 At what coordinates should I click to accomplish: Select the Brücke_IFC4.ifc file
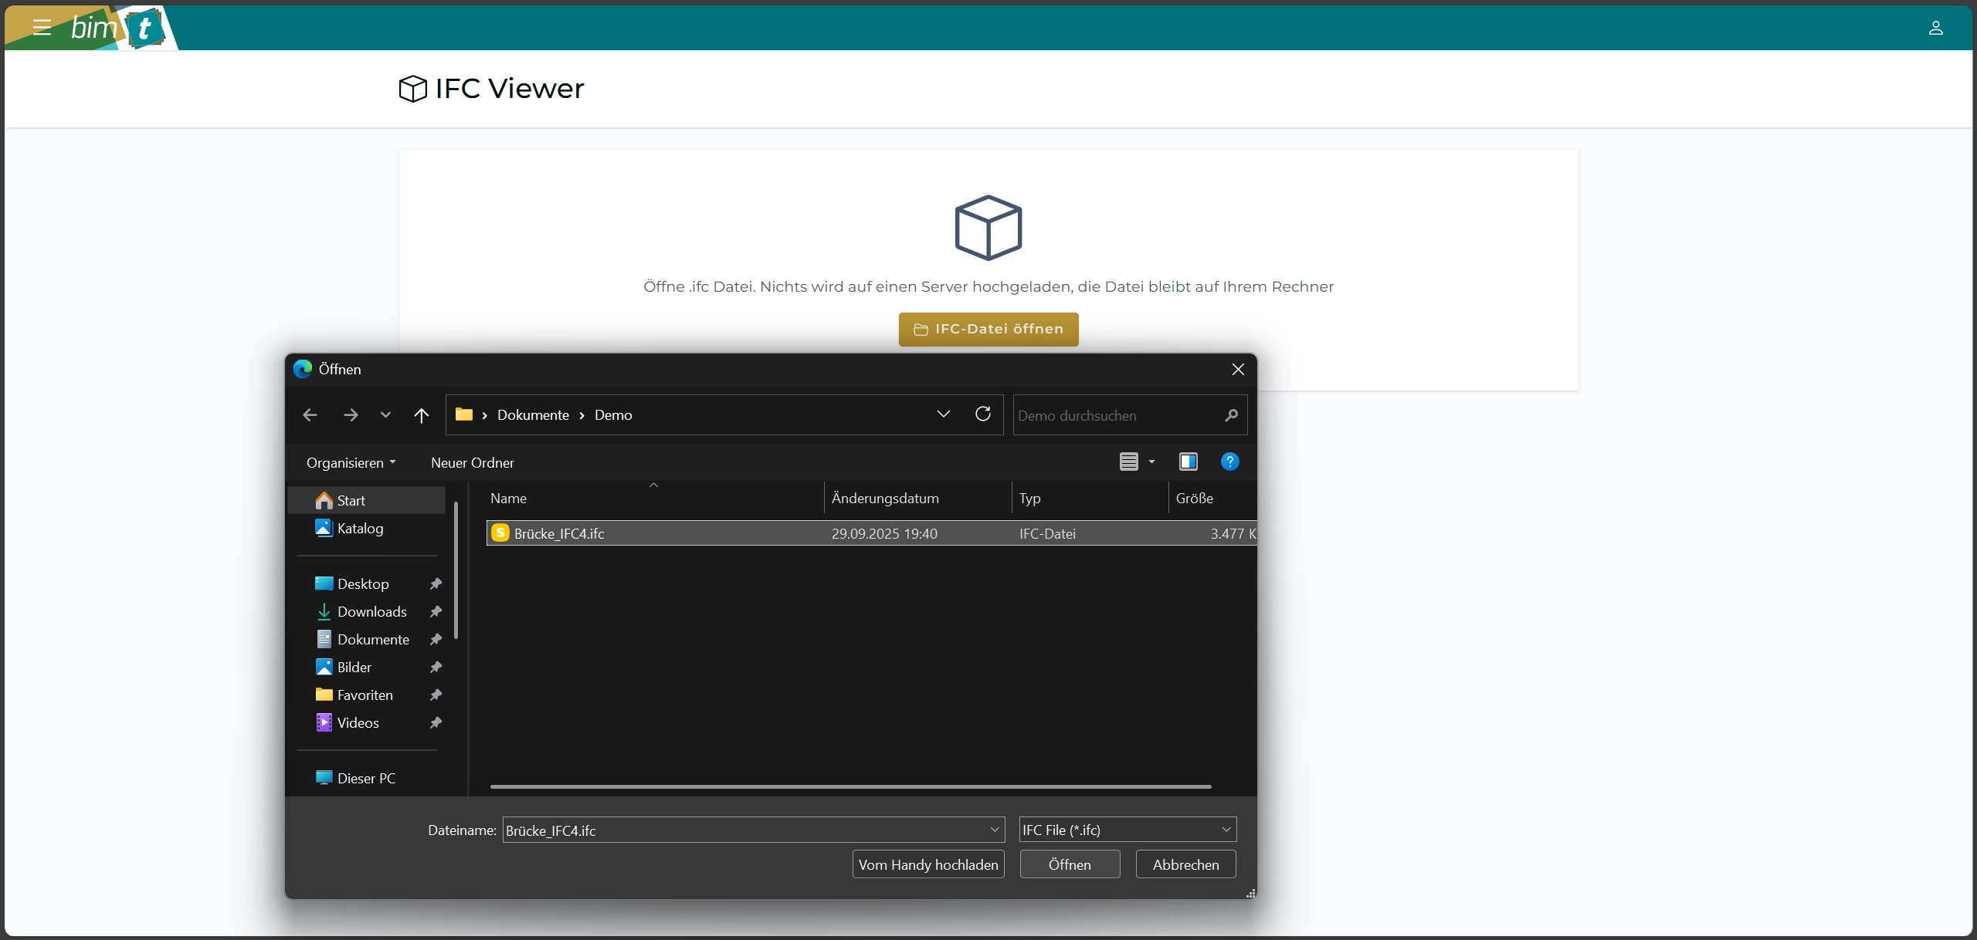[559, 533]
